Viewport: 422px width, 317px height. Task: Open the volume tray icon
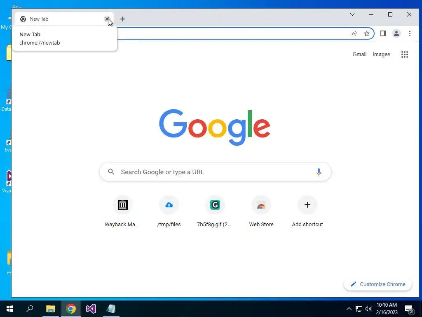coord(368,309)
